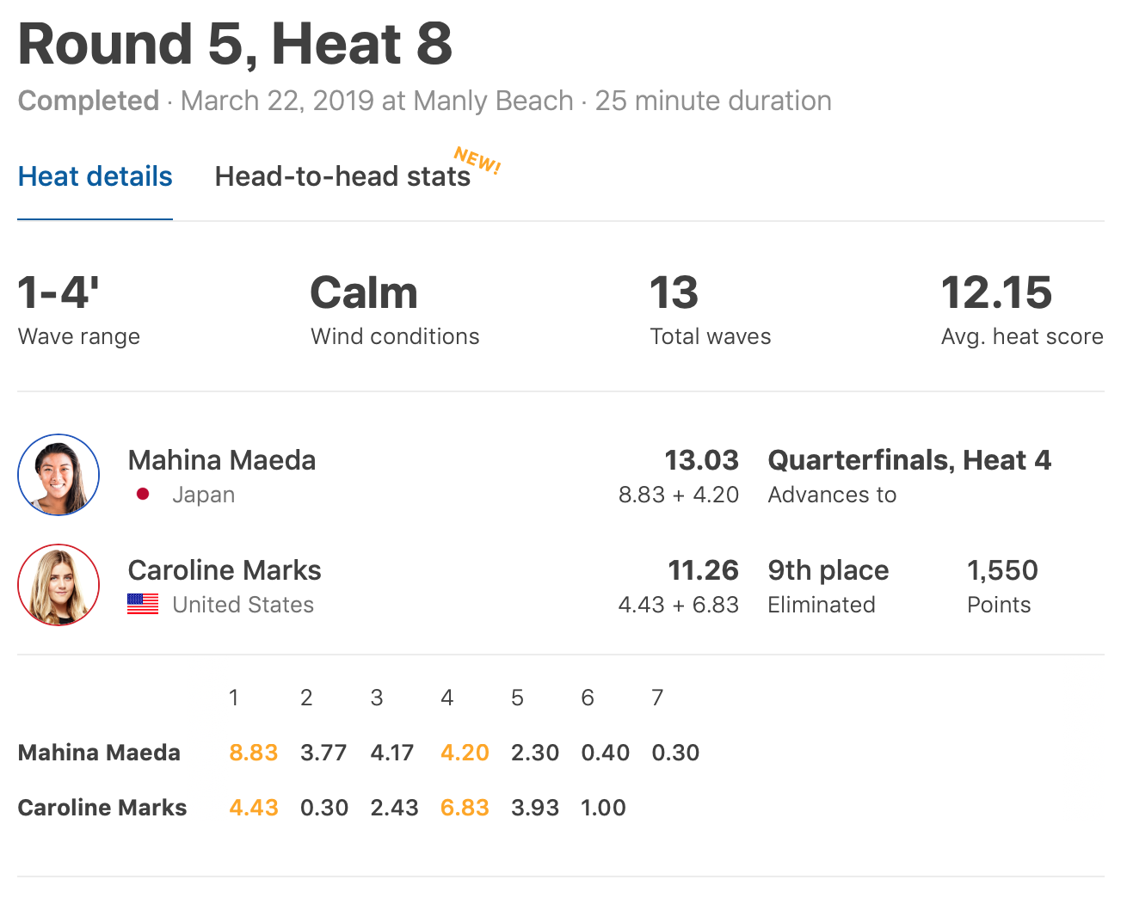1127x898 pixels.
Task: Click the 1,550 Points value
Action: pyautogui.click(x=1002, y=570)
